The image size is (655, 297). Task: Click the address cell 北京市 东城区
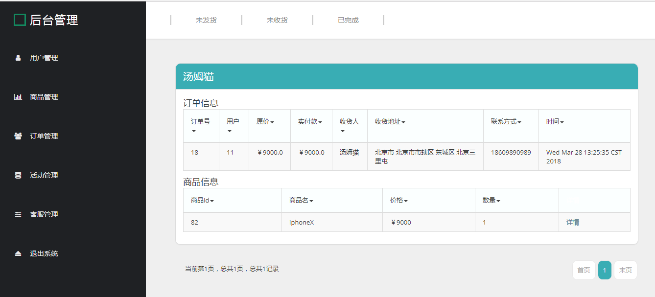click(x=425, y=157)
